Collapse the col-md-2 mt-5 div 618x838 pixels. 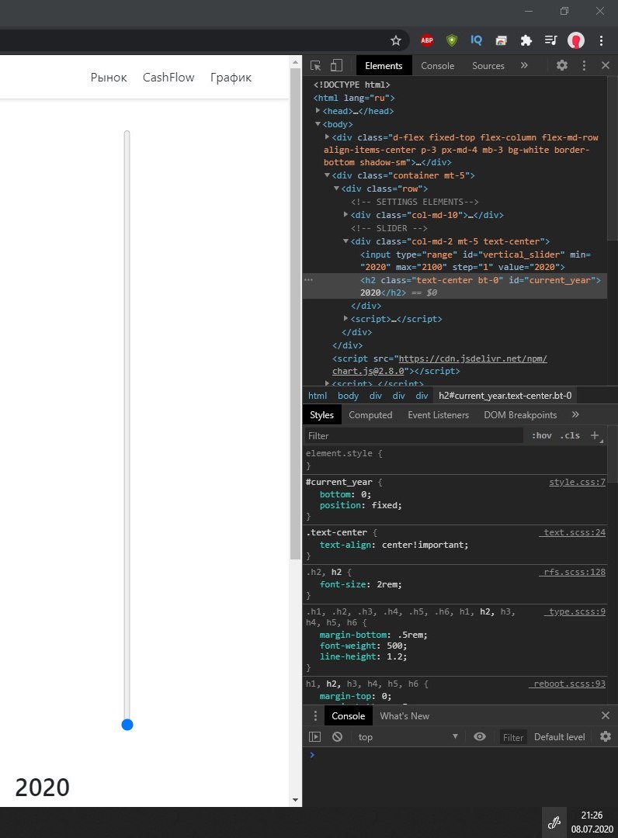click(x=345, y=241)
